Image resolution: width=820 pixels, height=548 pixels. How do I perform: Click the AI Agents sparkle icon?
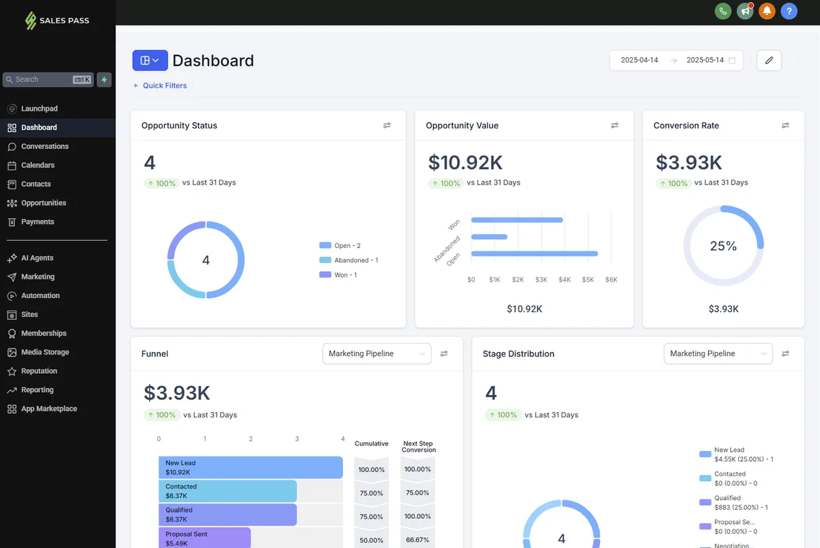point(12,258)
